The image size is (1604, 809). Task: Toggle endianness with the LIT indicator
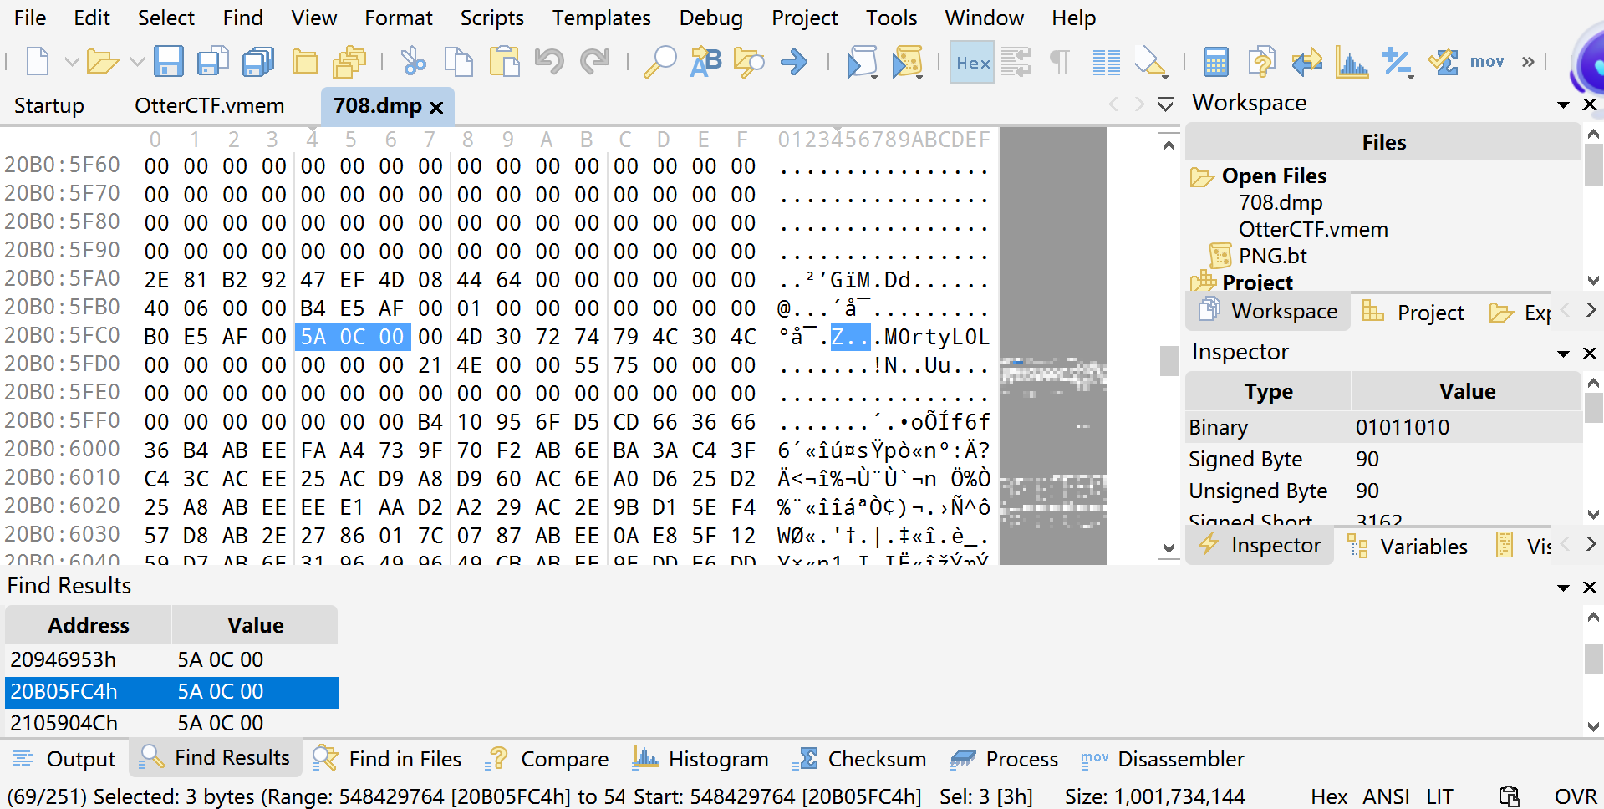[1439, 796]
